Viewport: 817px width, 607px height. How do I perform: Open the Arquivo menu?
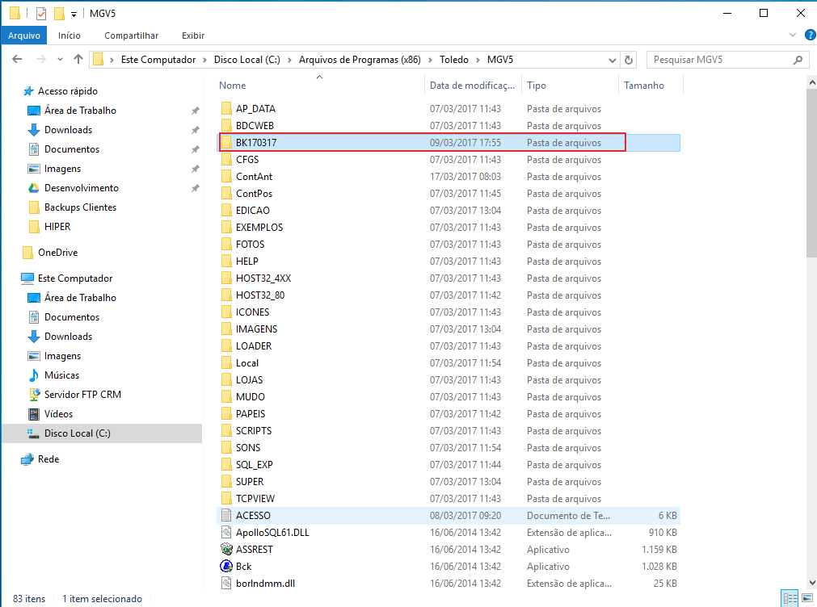(x=24, y=36)
